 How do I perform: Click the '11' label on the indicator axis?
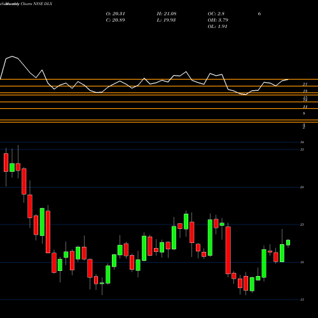point(305,107)
